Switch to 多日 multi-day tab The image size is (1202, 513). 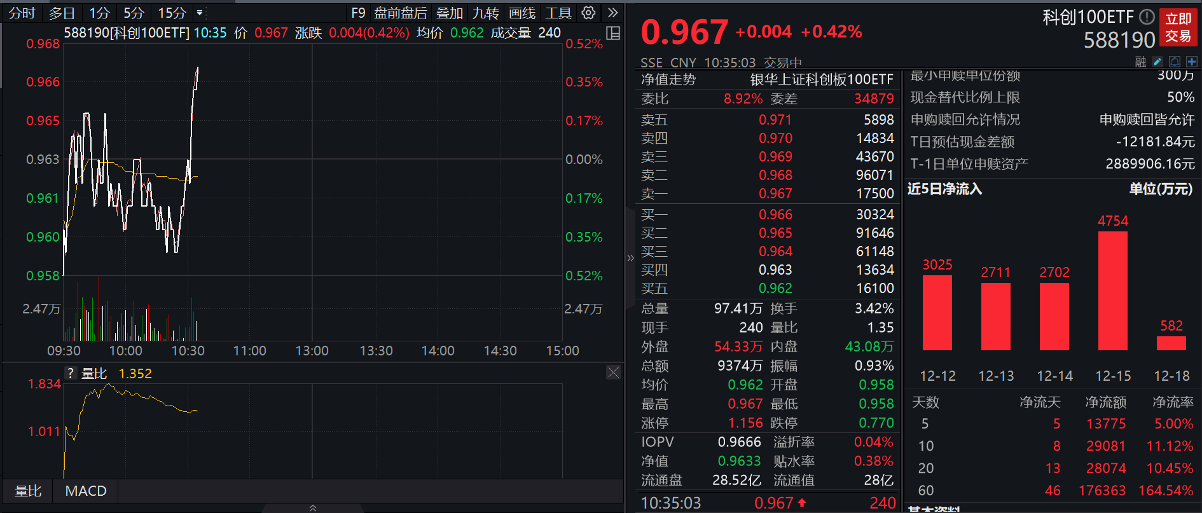coord(62,13)
